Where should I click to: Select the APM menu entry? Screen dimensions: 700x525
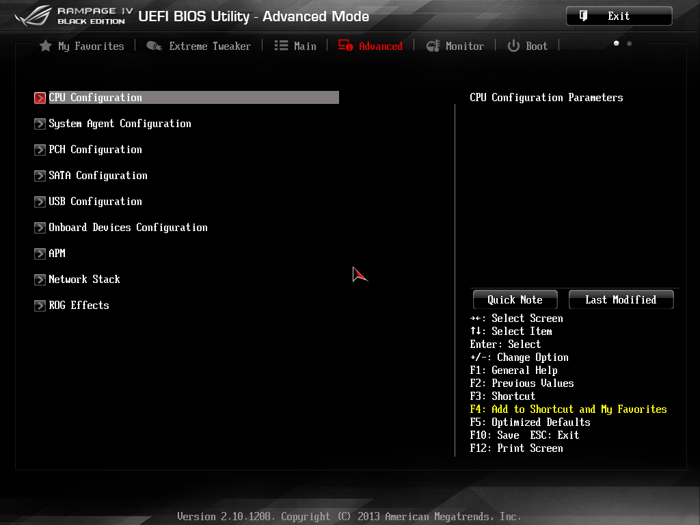click(57, 254)
